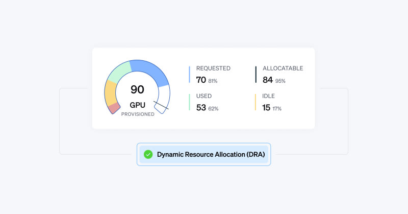The image size is (408, 214).
Task: Click the blue bar beside Requested
Action: coord(190,74)
